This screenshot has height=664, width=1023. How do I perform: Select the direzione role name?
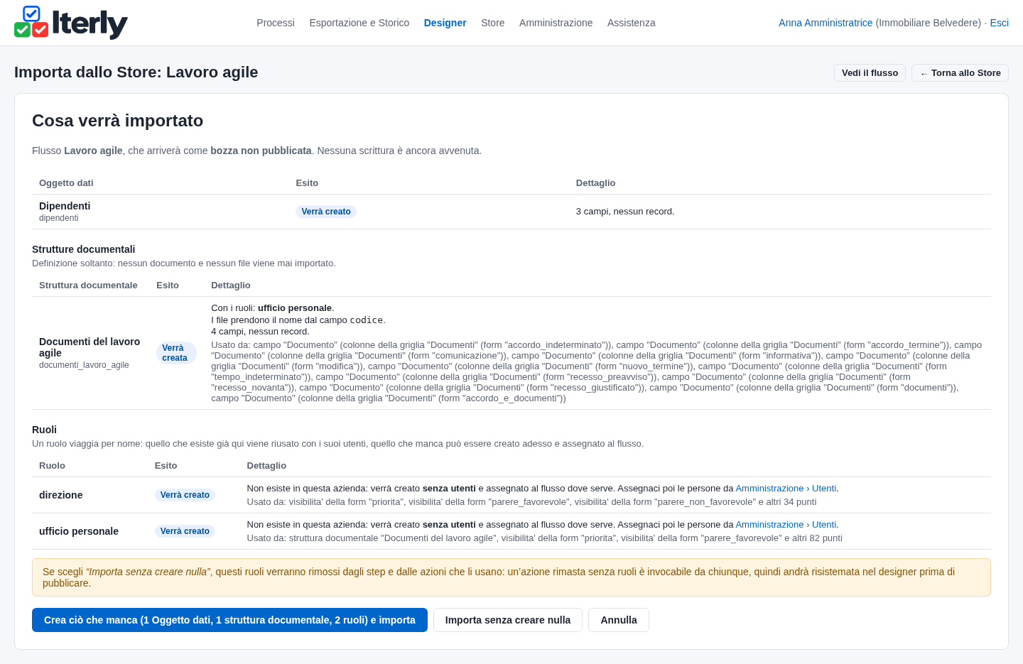click(61, 495)
